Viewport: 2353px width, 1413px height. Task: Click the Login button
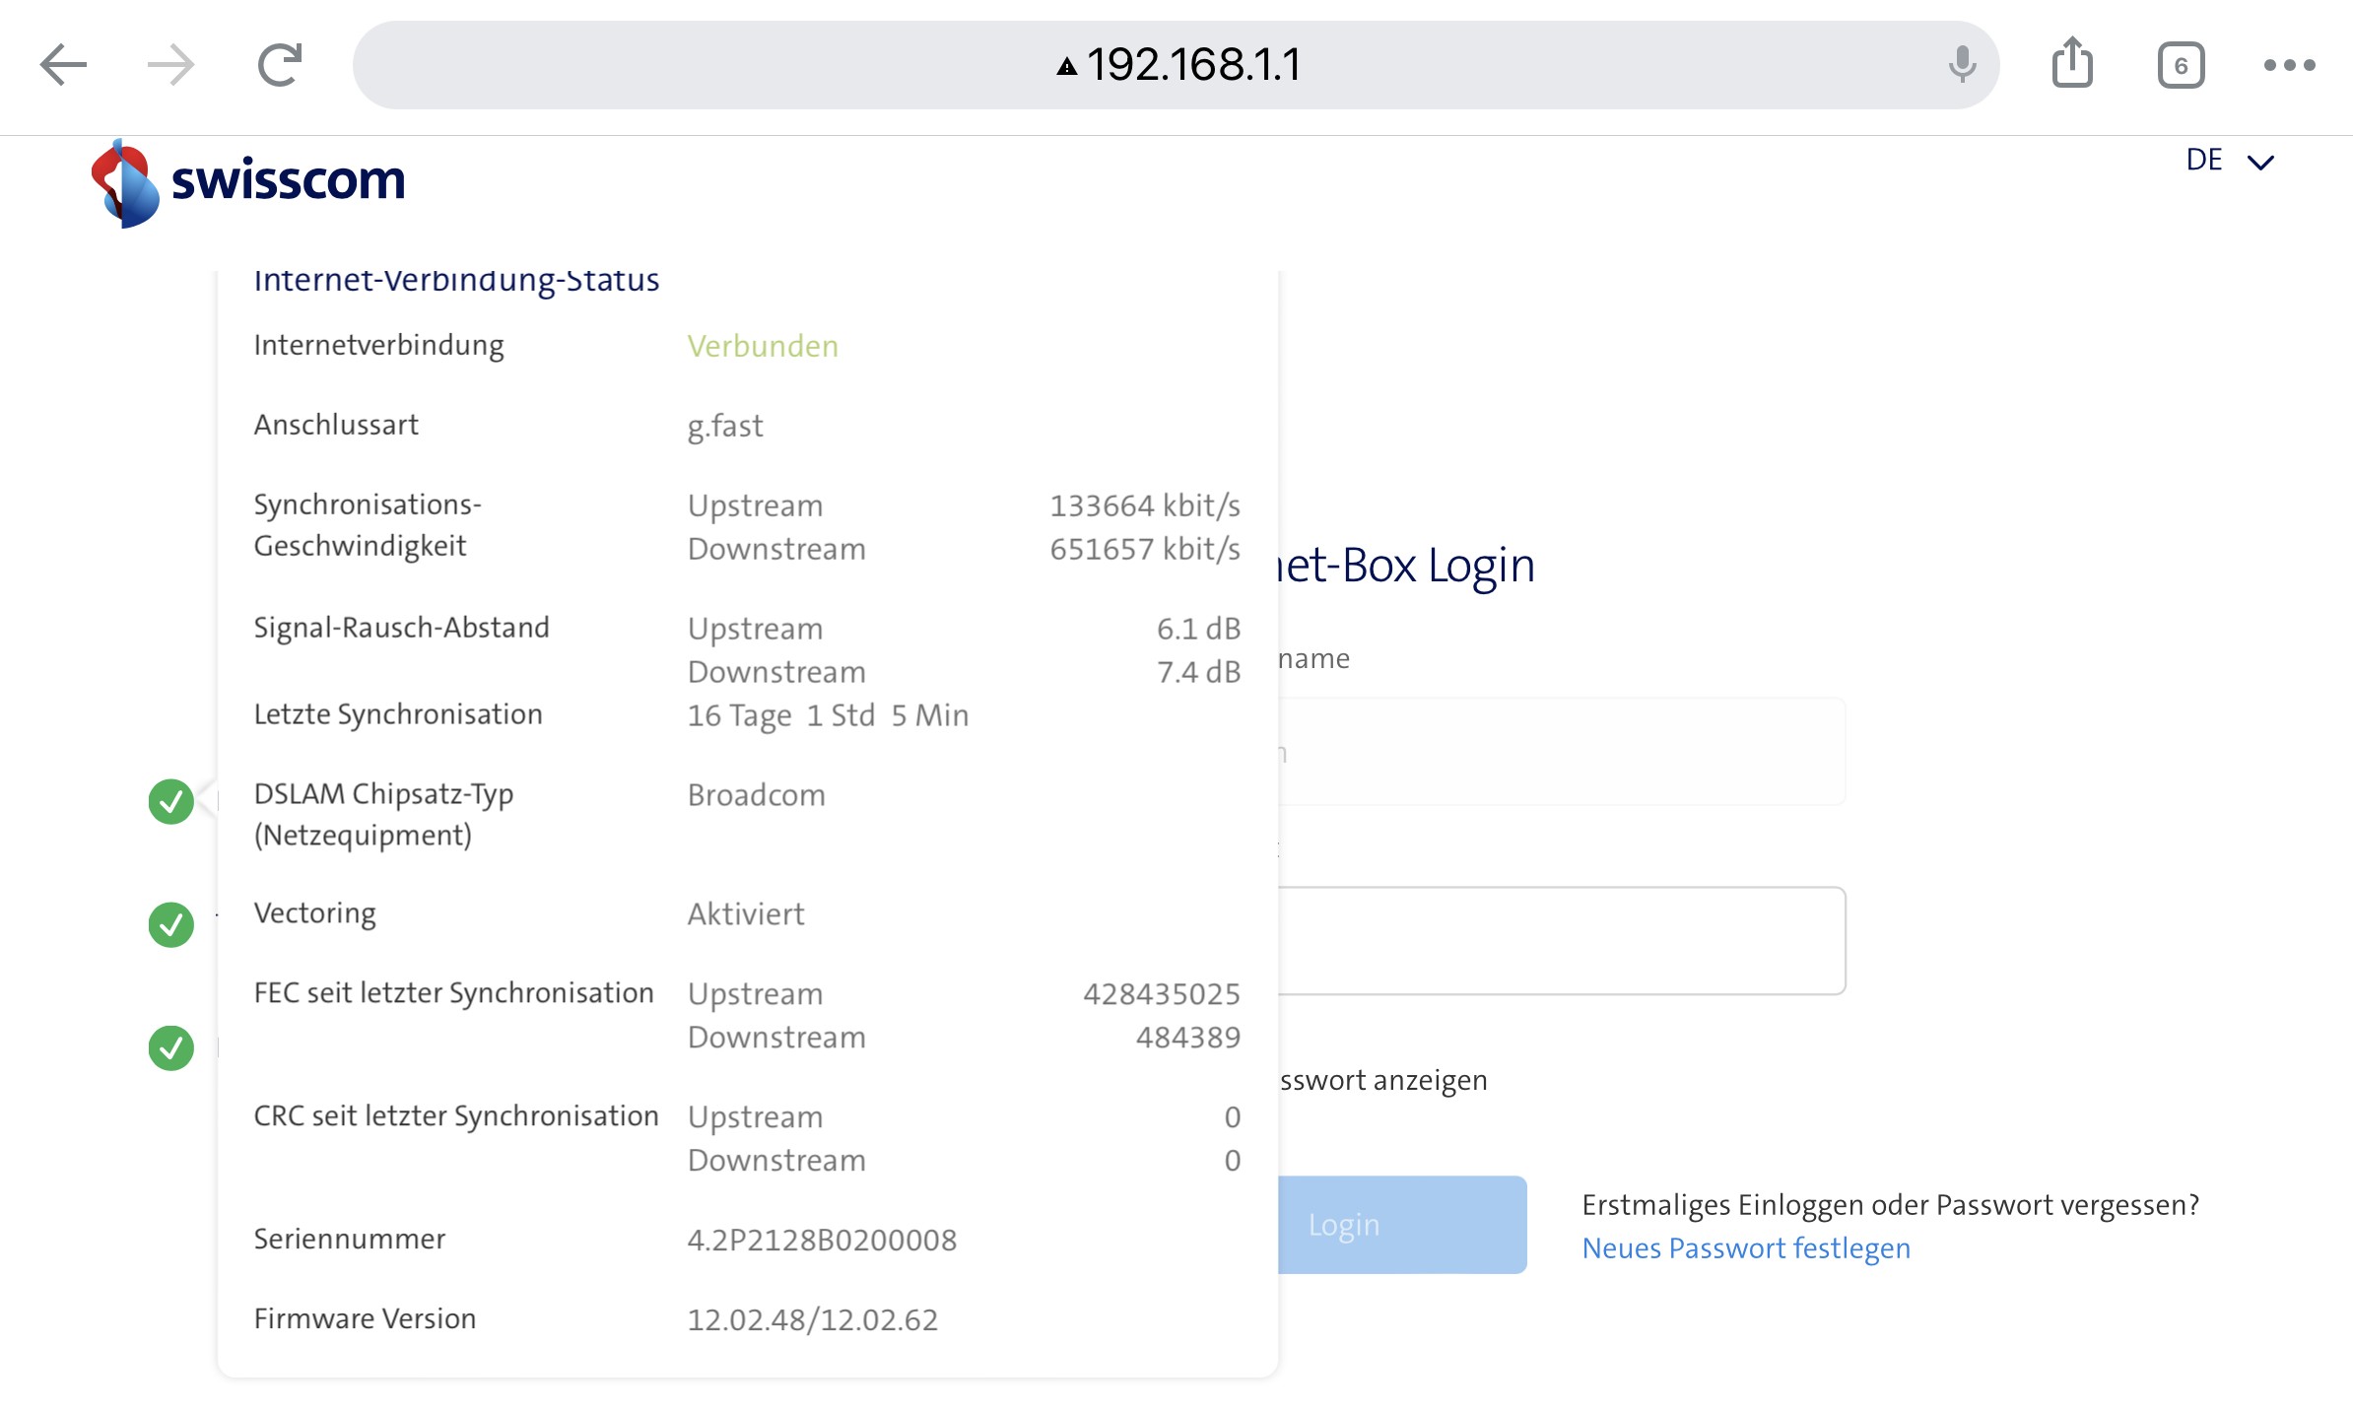pyautogui.click(x=1401, y=1225)
